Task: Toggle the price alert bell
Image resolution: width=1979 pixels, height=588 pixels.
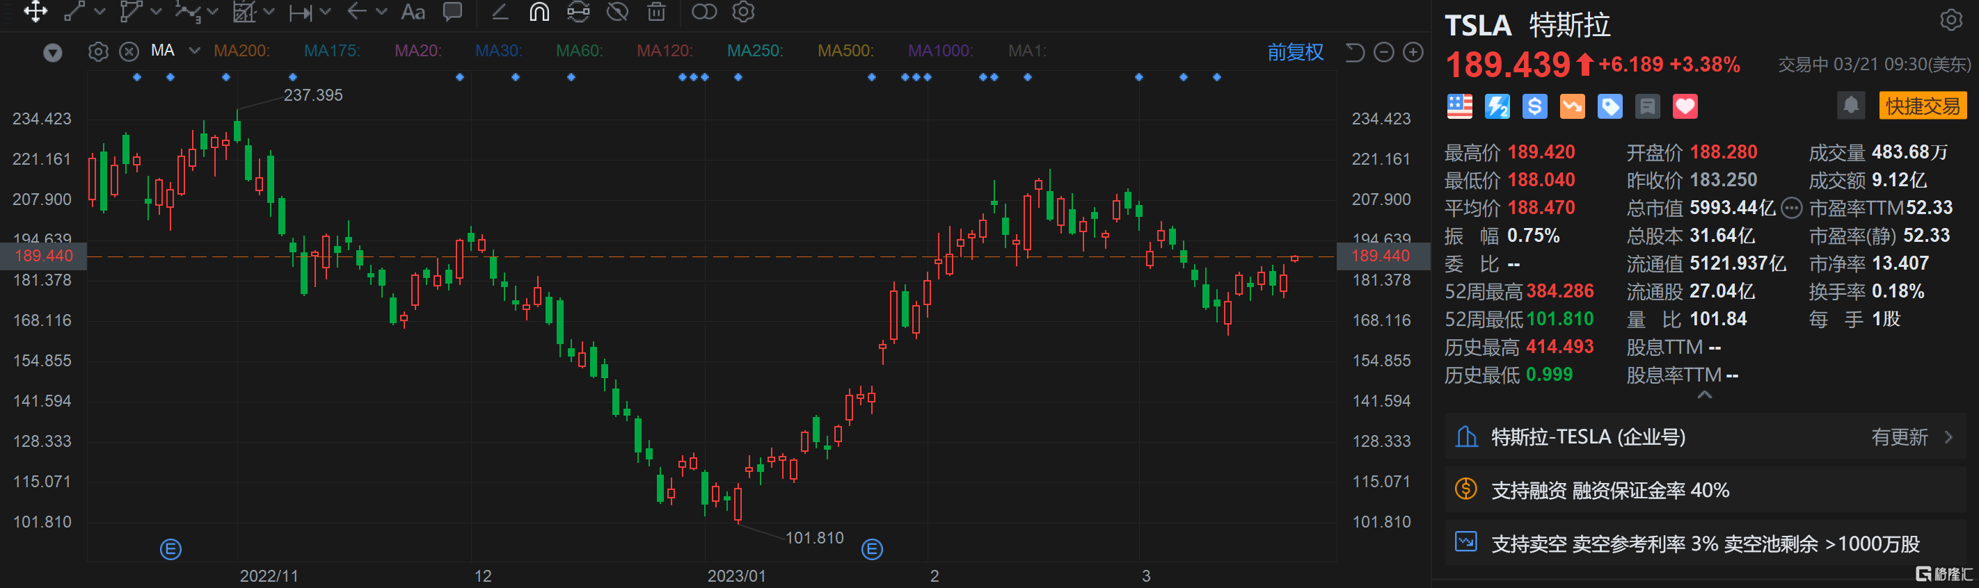Action: click(1851, 105)
